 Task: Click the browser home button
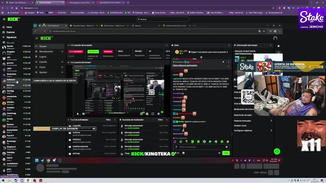pyautogui.click(x=17, y=8)
